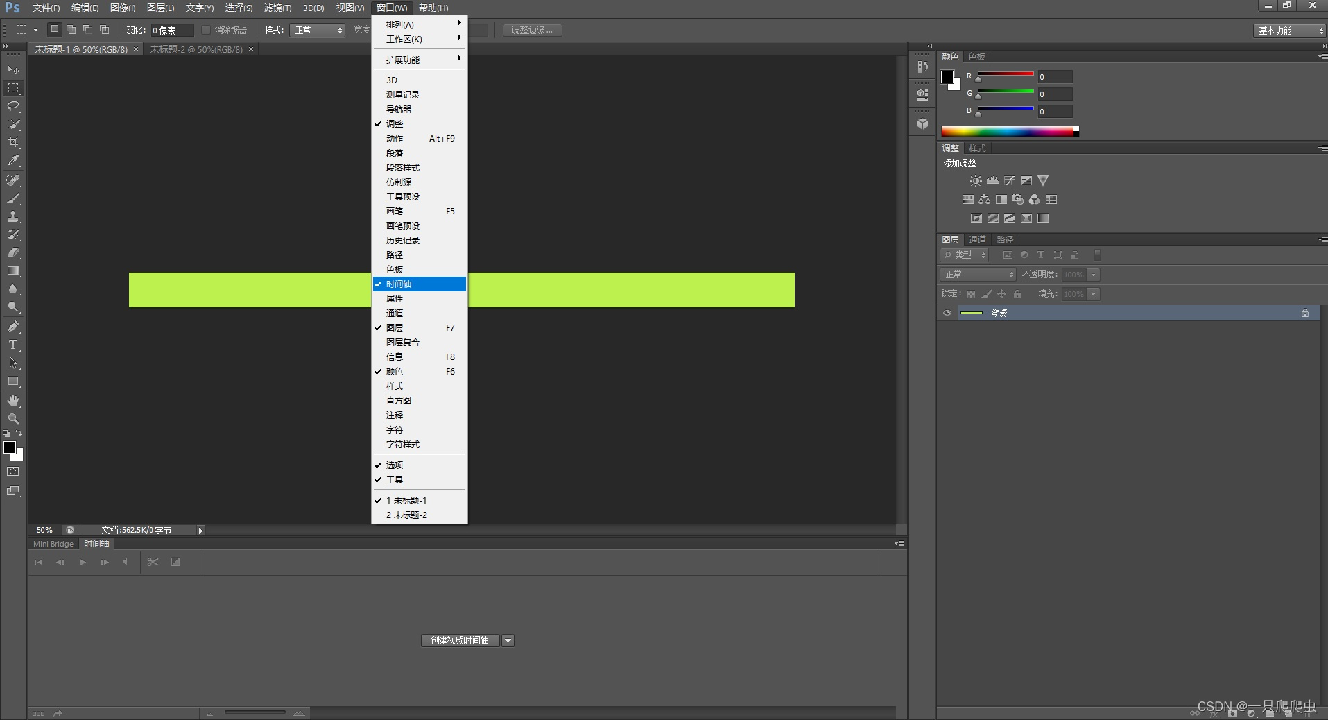Select the Eyedropper tool
The image size is (1328, 720).
click(x=13, y=160)
